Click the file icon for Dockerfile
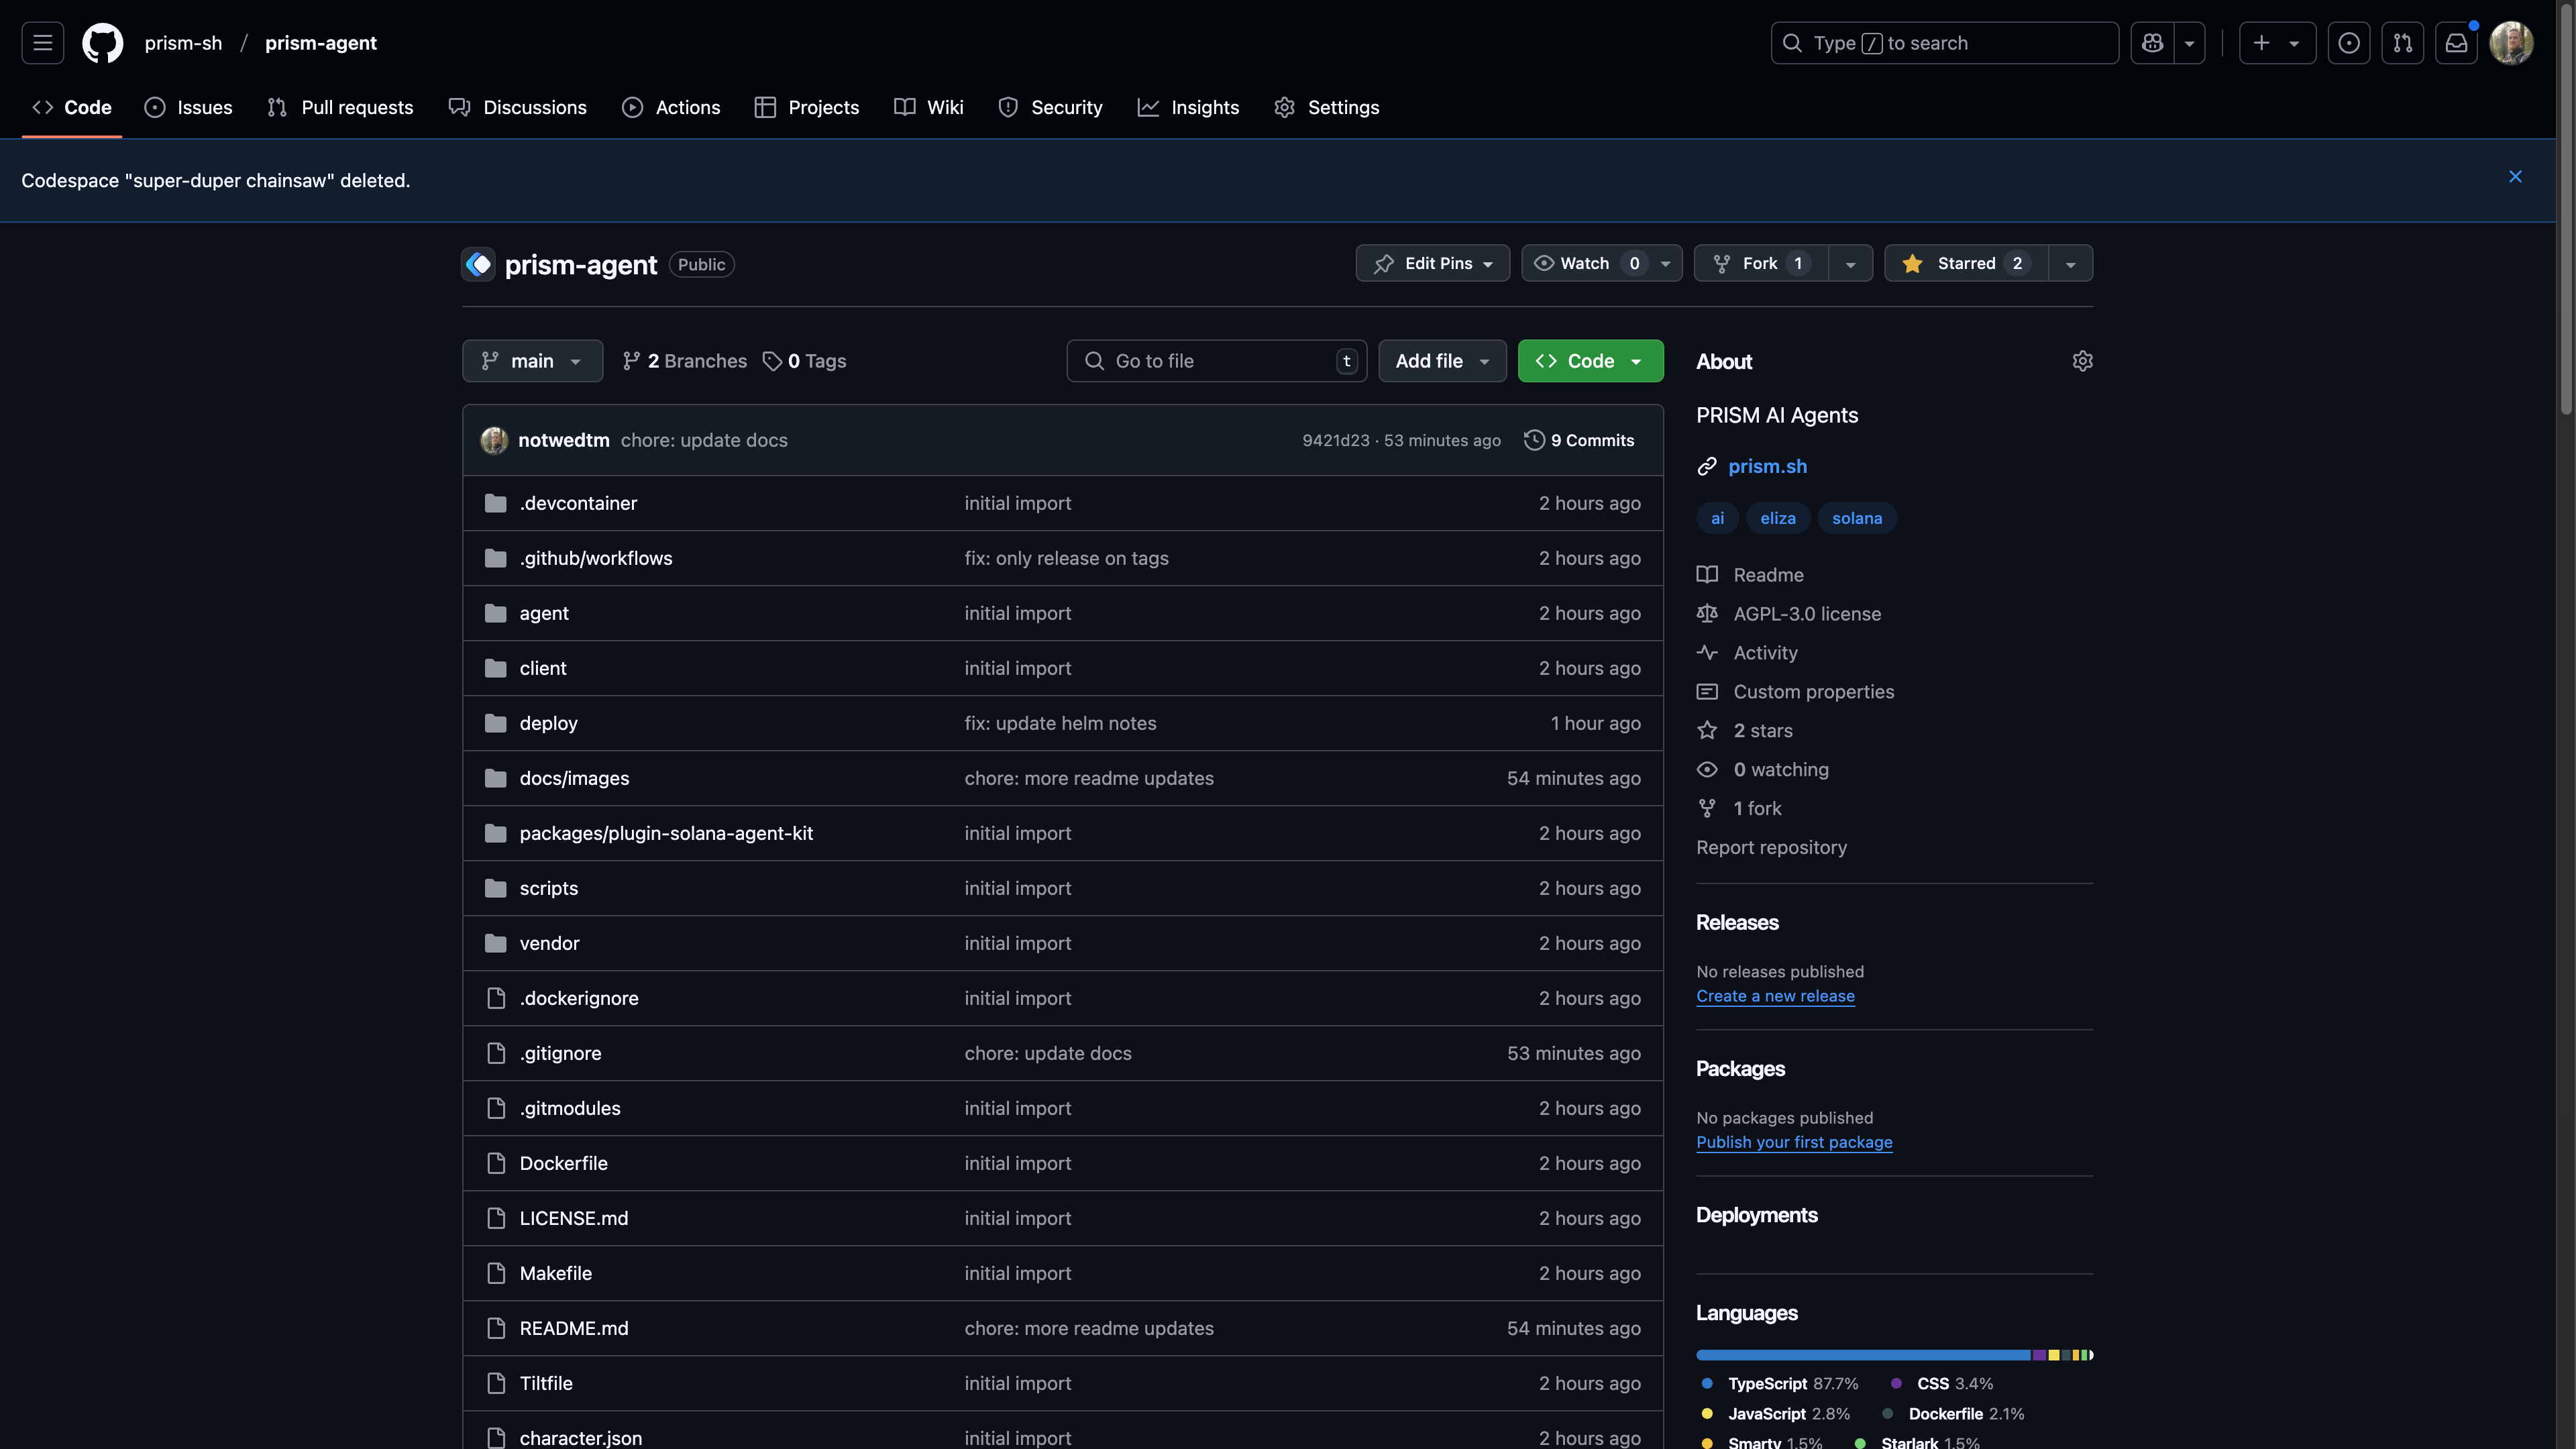The height and width of the screenshot is (1449, 2576). (x=496, y=1163)
